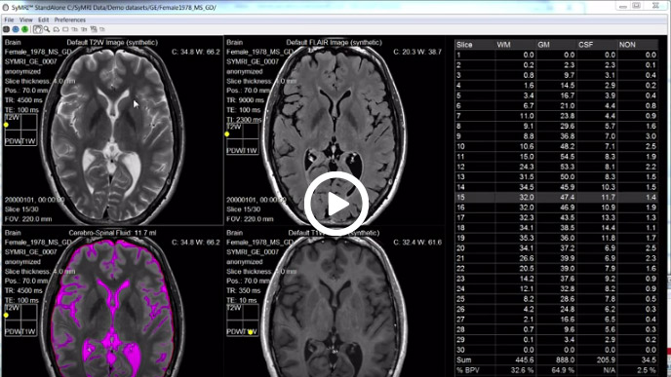Image resolution: width=671 pixels, height=377 pixels.
Task: Play the video with center play button
Action: point(336,204)
